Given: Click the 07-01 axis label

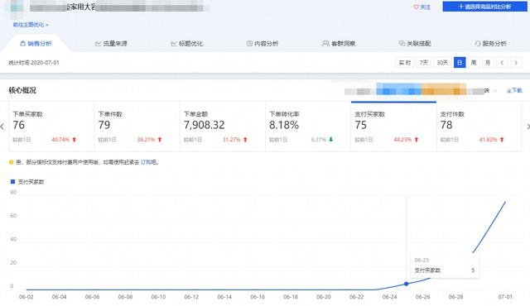Looking at the screenshot, I should [505, 297].
